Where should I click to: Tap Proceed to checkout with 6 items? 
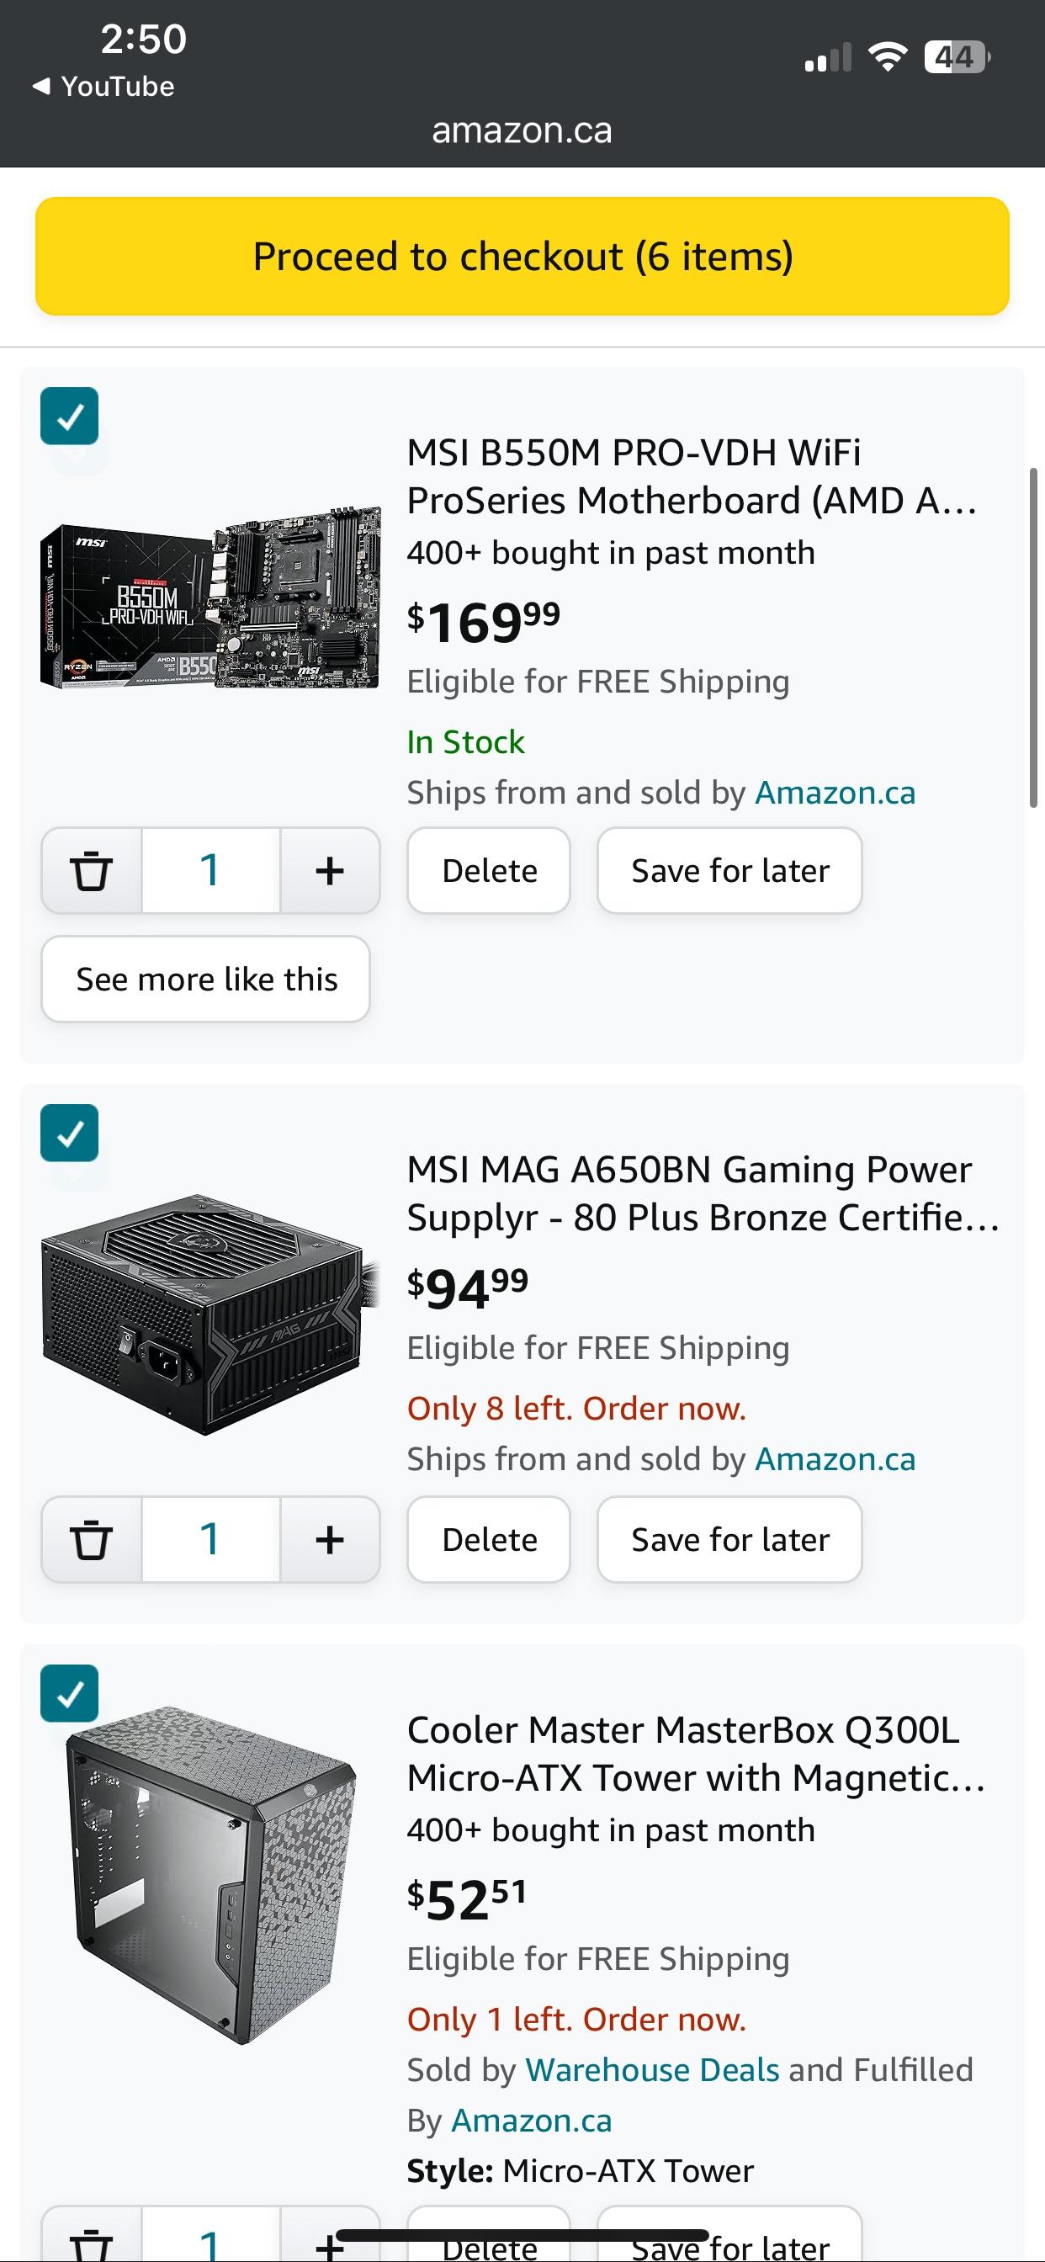[522, 256]
